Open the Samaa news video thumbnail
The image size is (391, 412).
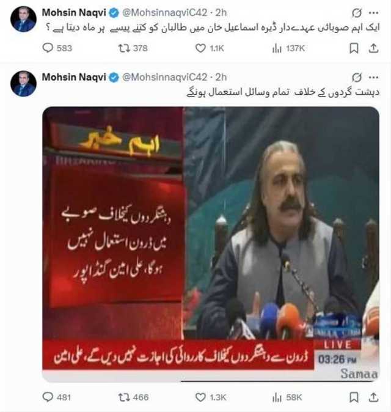click(211, 244)
